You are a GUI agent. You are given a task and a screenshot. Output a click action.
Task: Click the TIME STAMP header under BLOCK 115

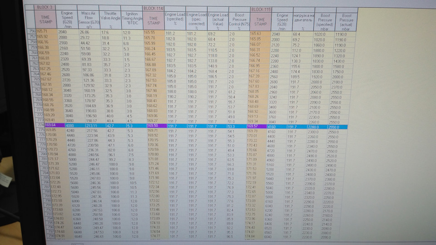(x=261, y=22)
